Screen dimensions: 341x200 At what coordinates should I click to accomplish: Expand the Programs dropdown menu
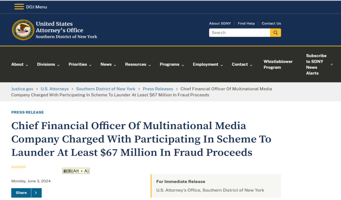pyautogui.click(x=172, y=64)
